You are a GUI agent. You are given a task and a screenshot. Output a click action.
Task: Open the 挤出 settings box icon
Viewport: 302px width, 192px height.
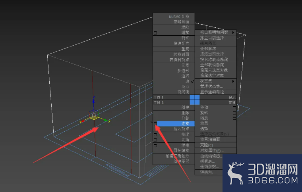(155, 134)
